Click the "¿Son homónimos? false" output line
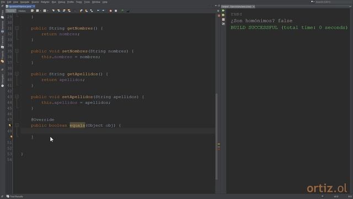Screen dimensions: 353x199 pos(261,21)
